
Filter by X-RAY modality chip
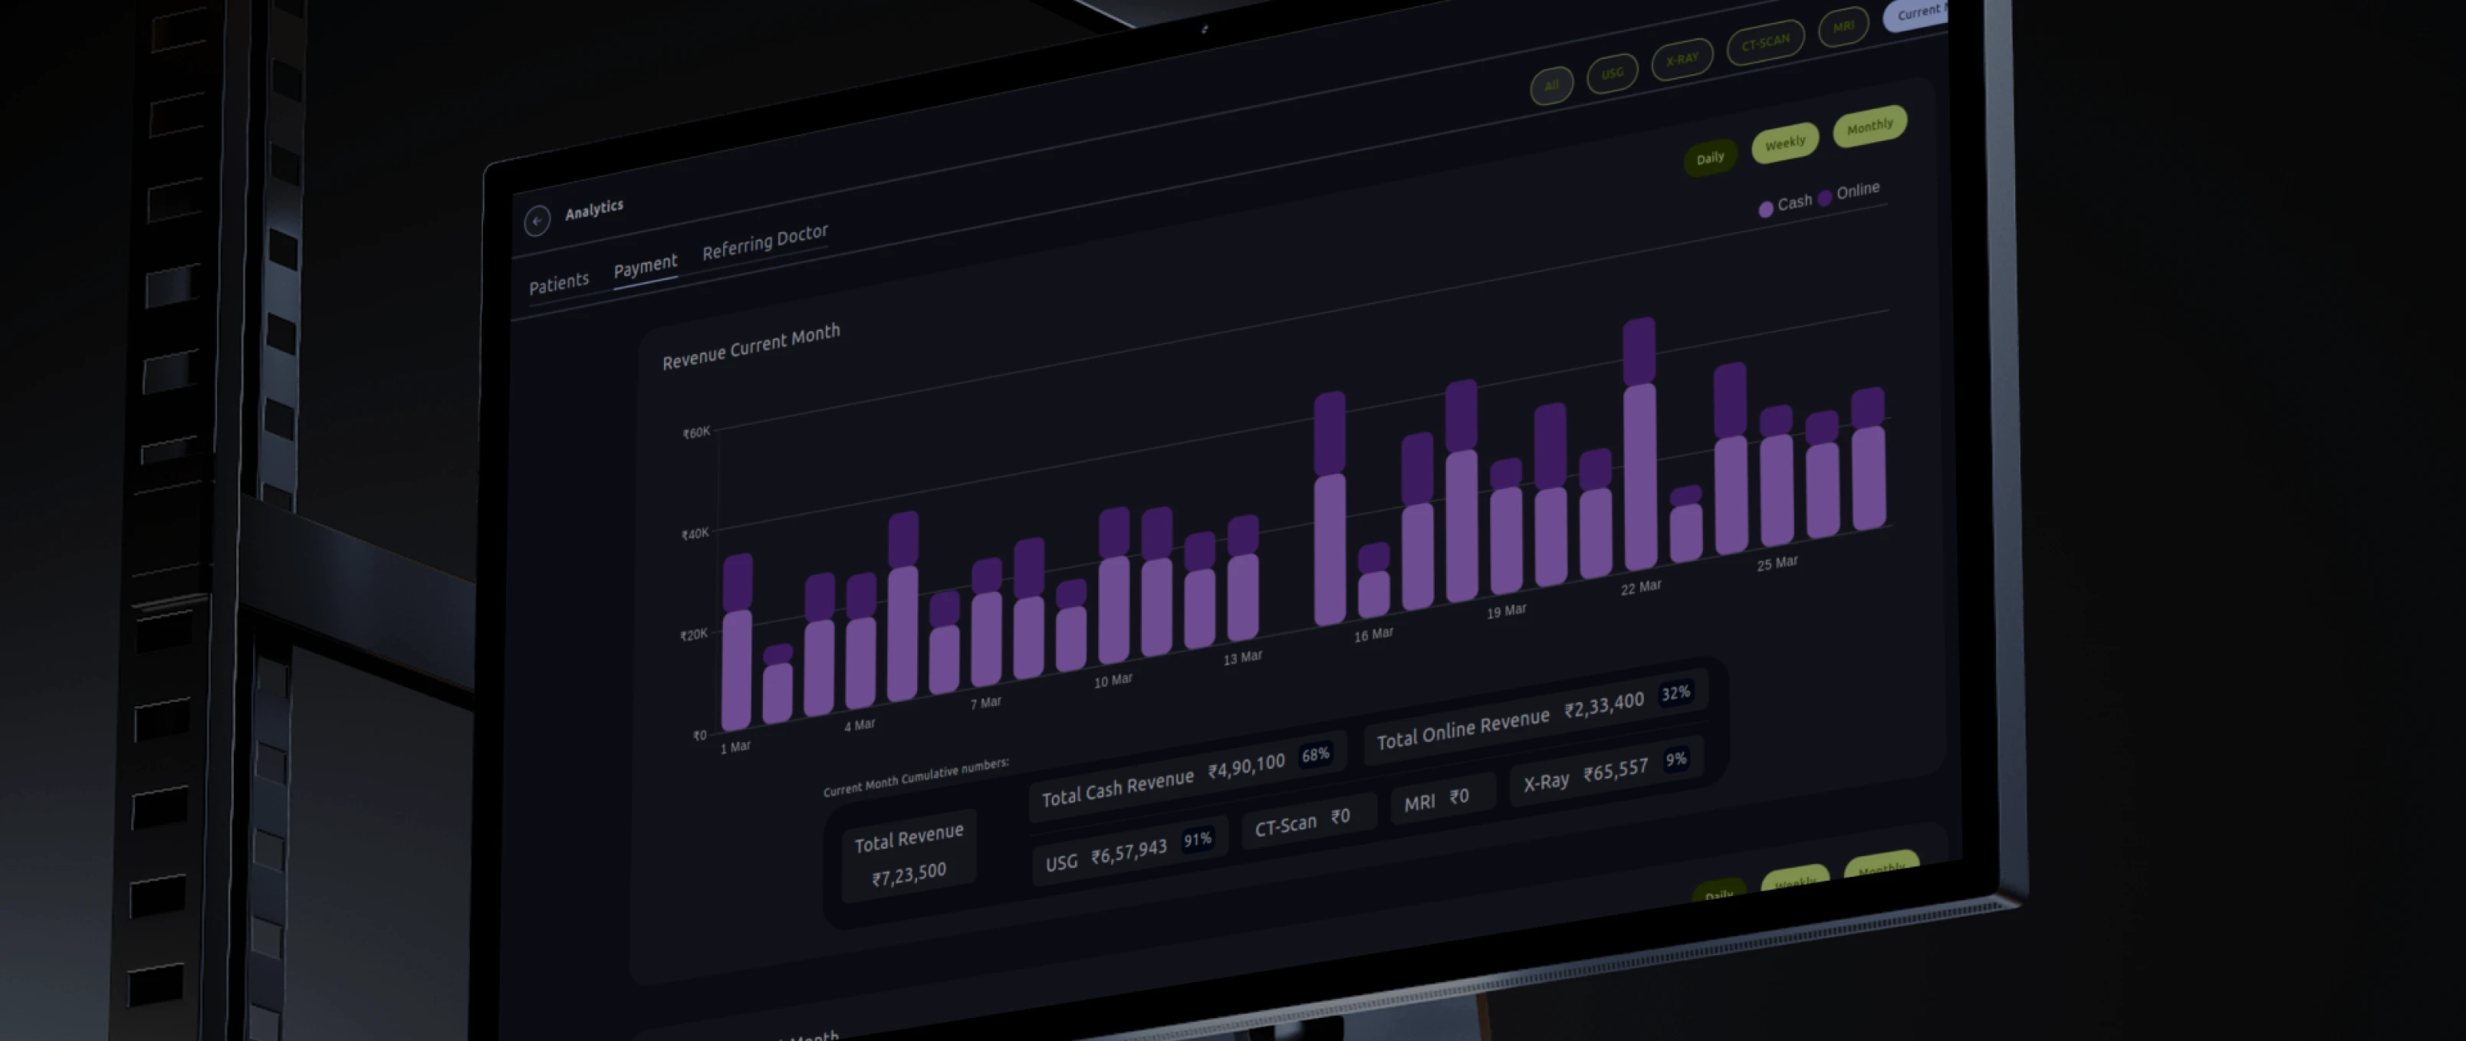point(1682,59)
